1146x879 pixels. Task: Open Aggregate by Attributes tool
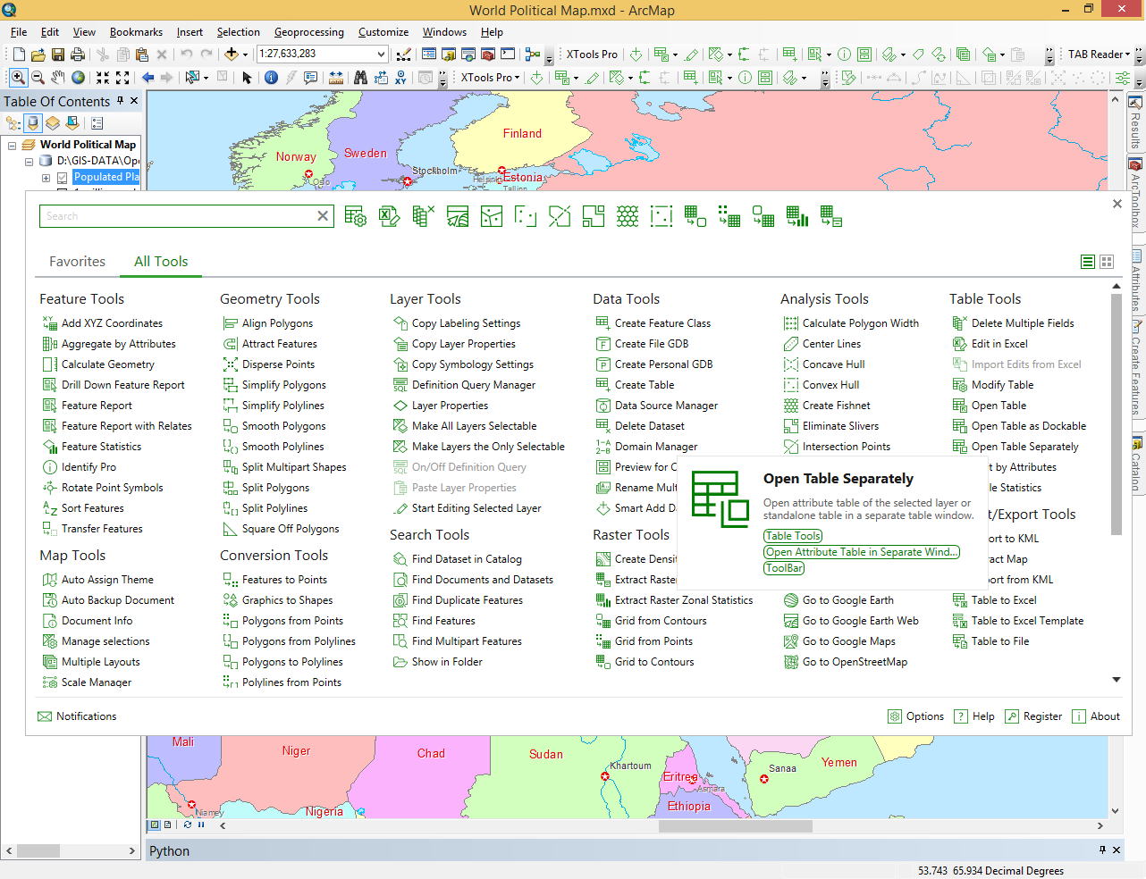[x=108, y=344]
